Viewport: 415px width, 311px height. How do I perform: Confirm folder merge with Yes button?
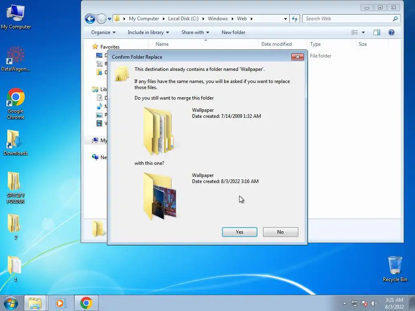click(240, 232)
